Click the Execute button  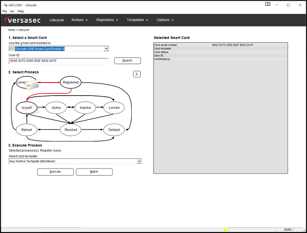pyautogui.click(x=55, y=172)
